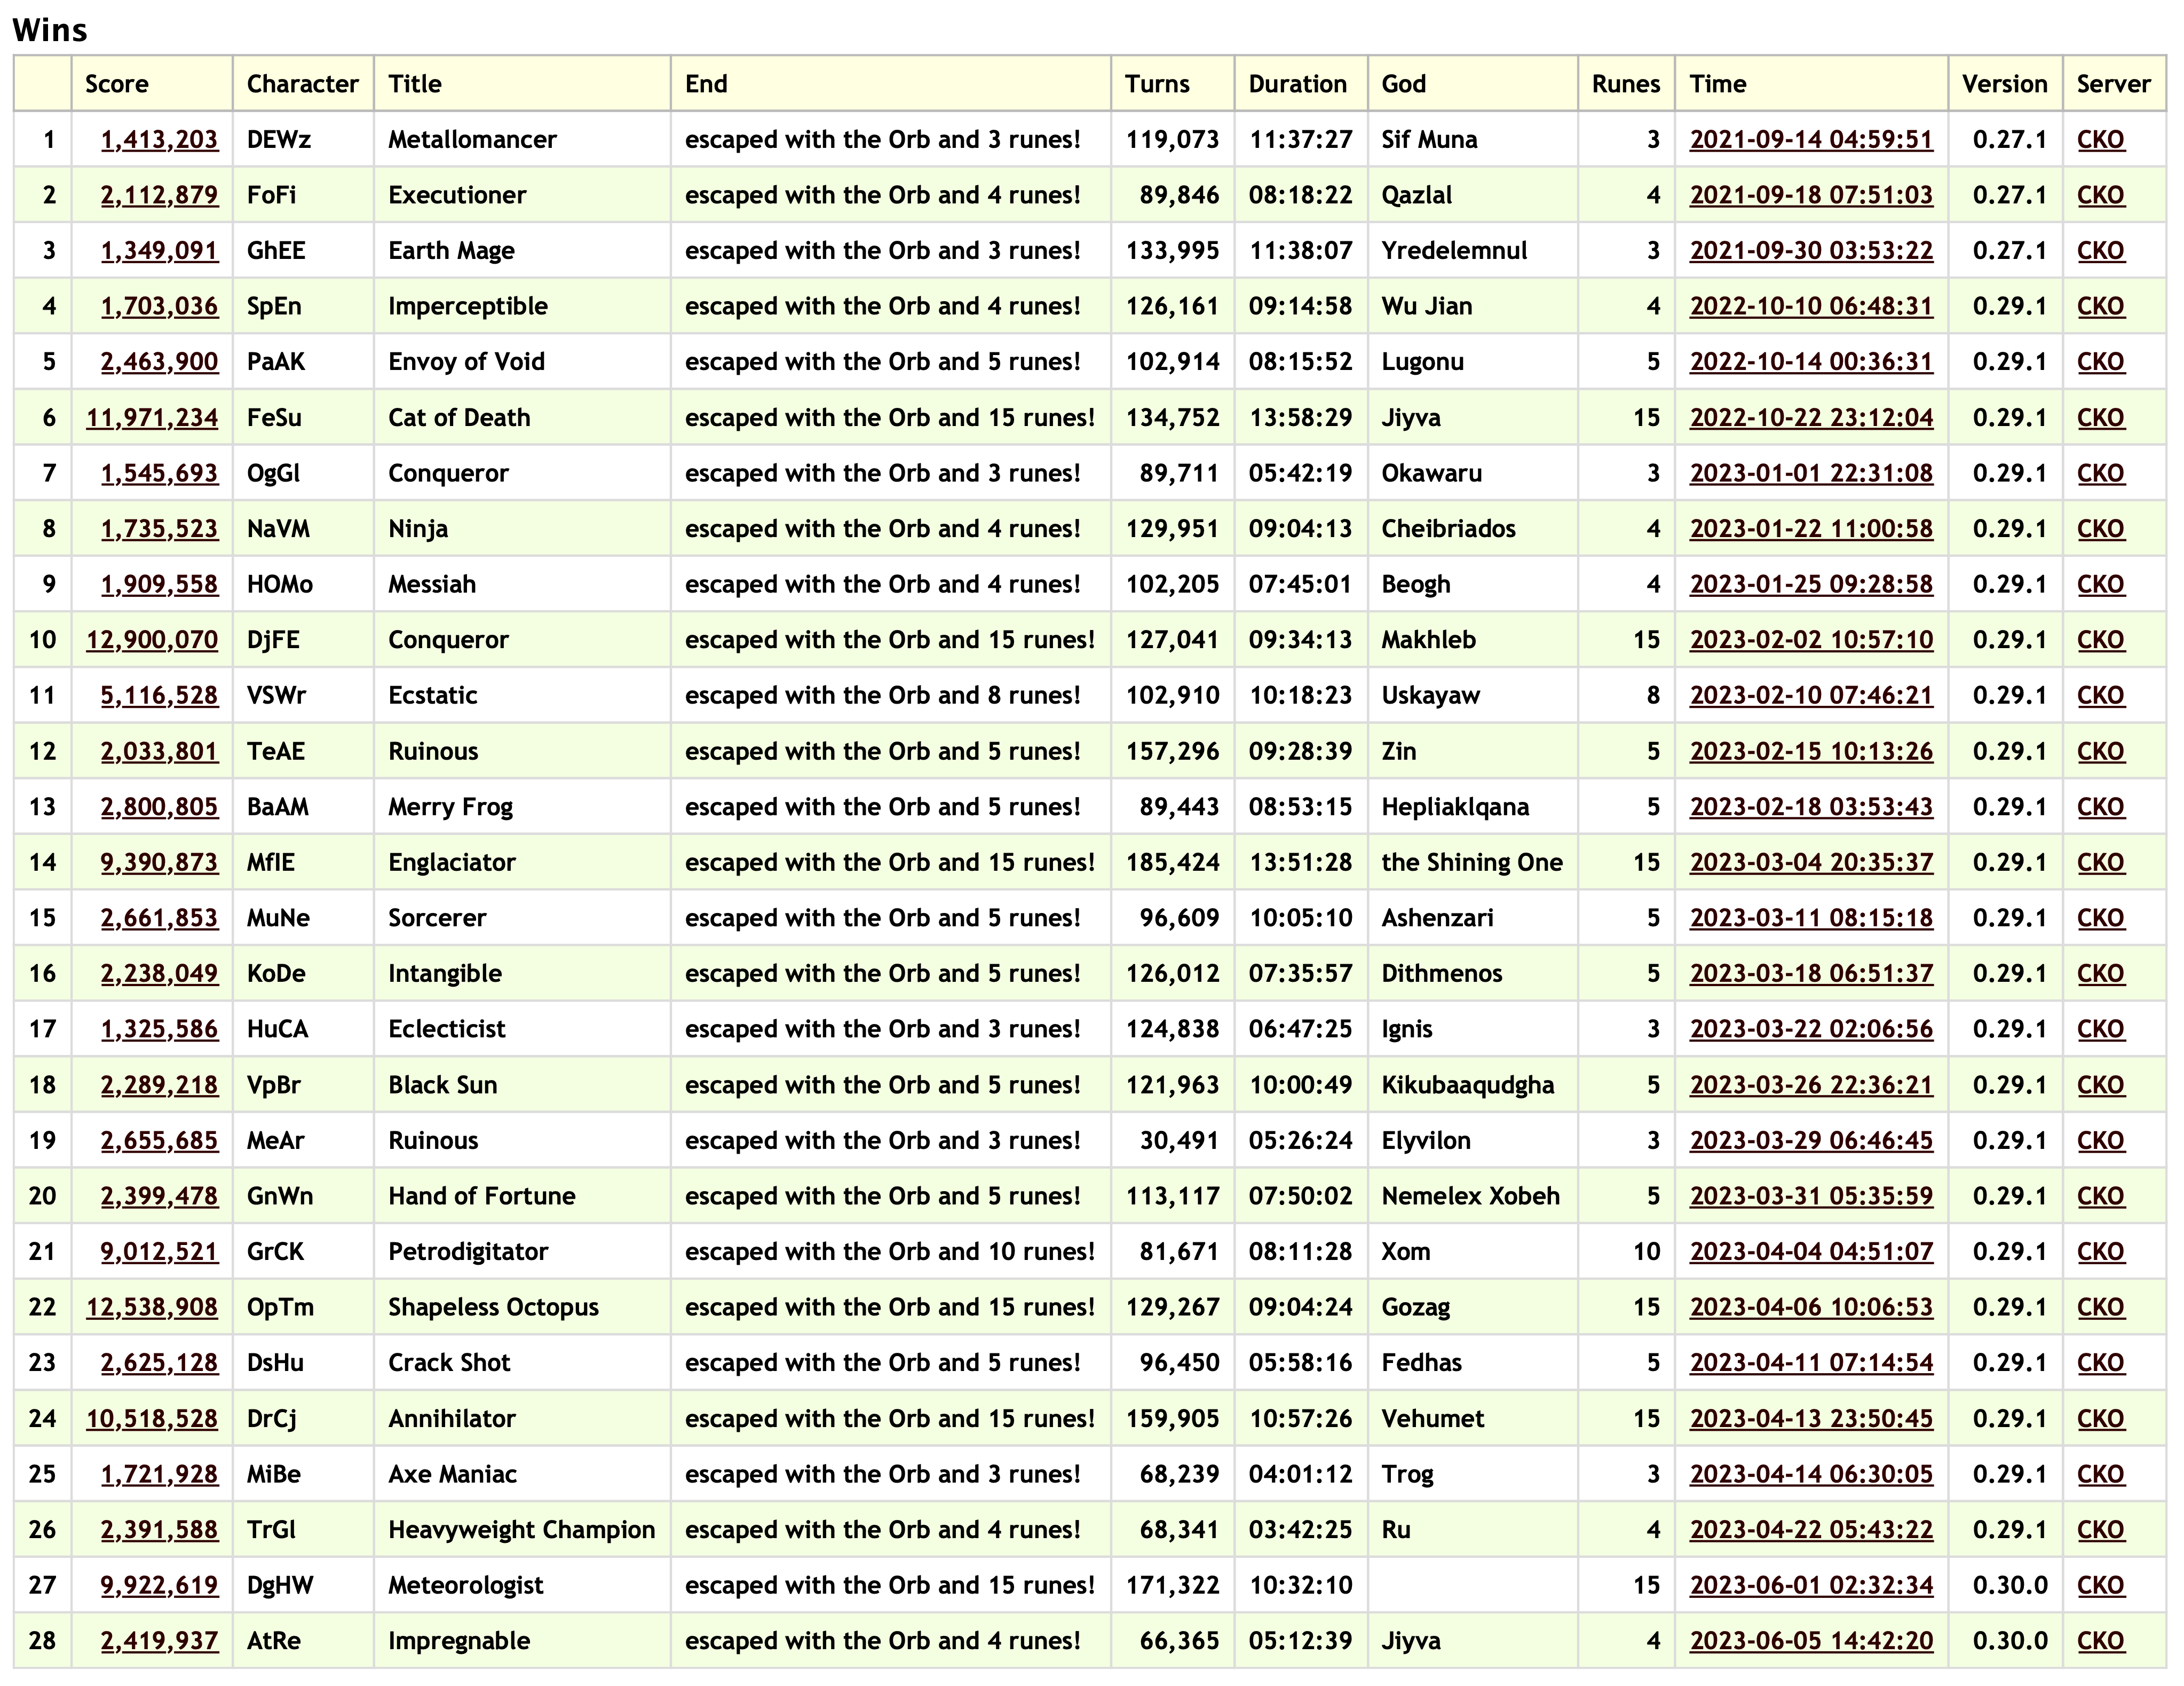Click the Title column header
2184x1686 pixels.
coord(522,83)
